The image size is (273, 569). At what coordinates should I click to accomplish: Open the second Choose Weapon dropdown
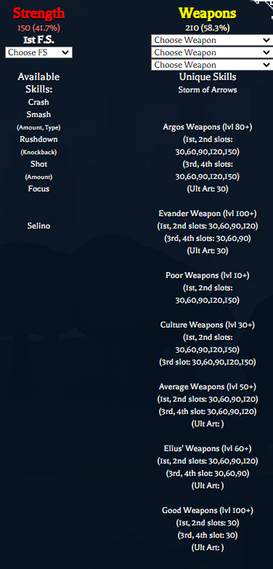click(x=212, y=52)
